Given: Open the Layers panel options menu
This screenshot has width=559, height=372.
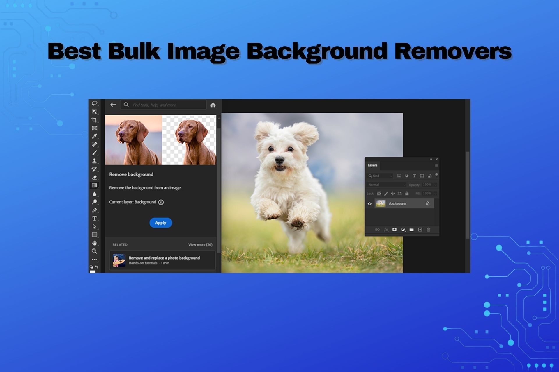Looking at the screenshot, I should pos(436,165).
